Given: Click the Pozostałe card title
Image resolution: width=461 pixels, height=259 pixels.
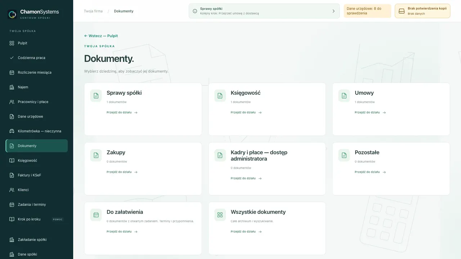Looking at the screenshot, I should click(367, 153).
